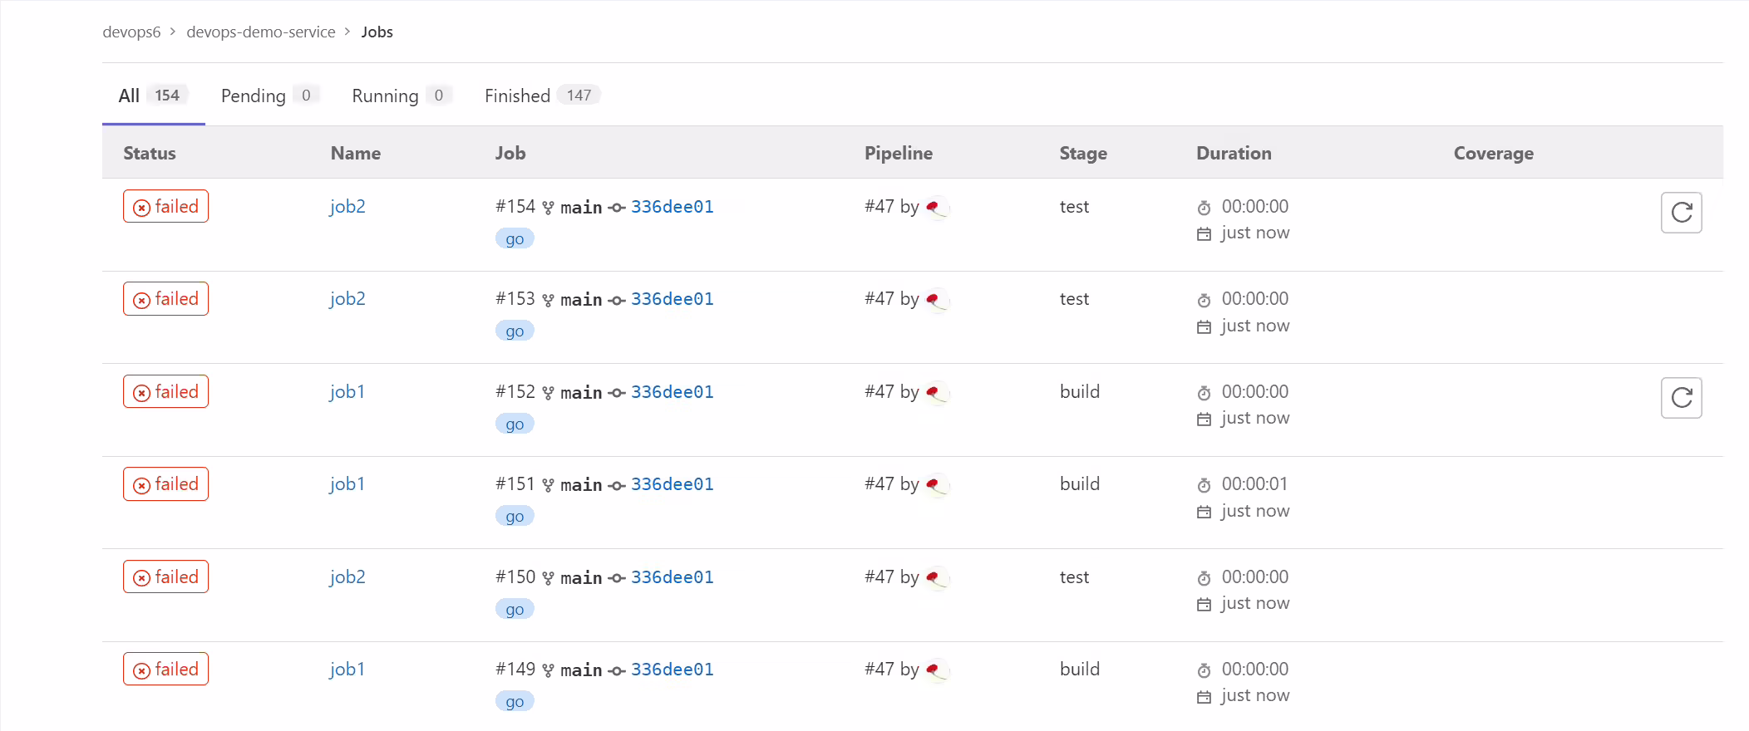
Task: Retry job #152 with the refresh icon
Action: pos(1681,398)
